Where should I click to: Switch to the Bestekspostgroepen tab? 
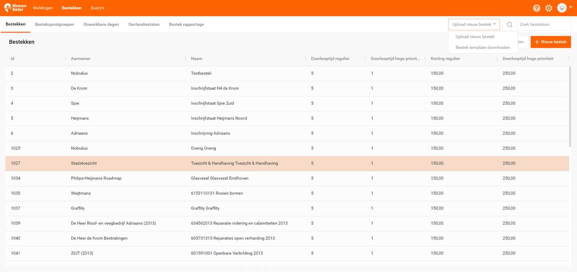pos(54,24)
